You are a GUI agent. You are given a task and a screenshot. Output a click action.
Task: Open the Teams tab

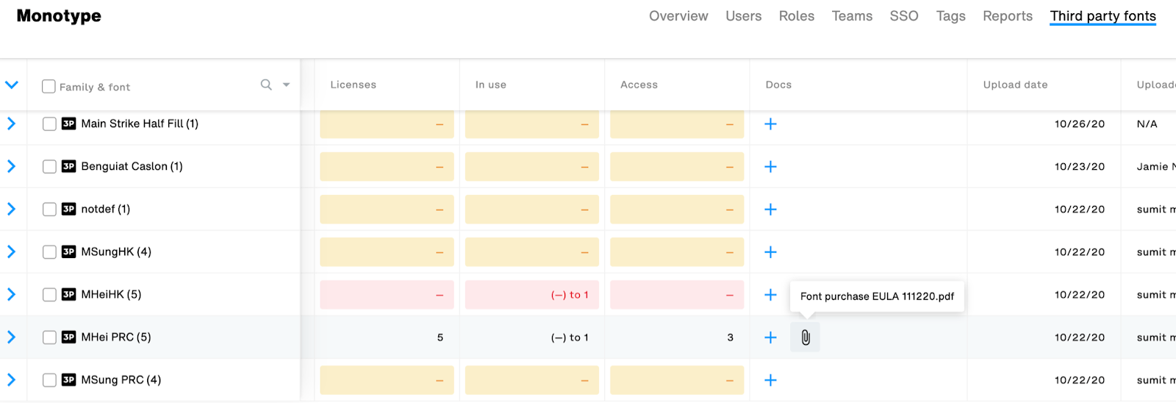point(852,16)
